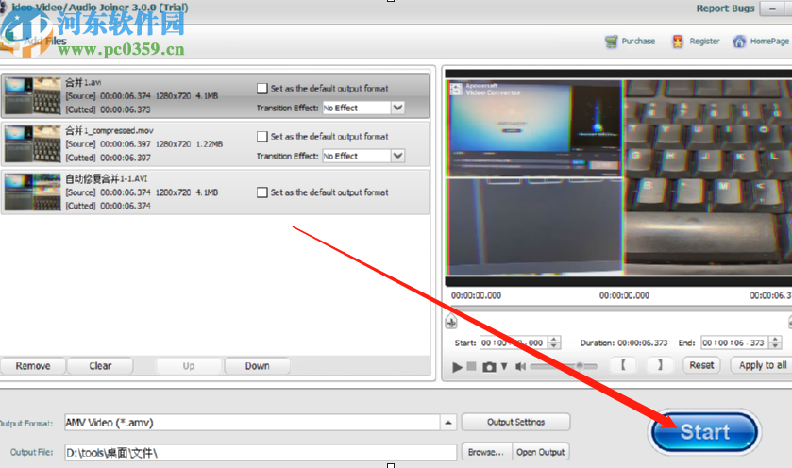Open snapshot options arrow next to camera

point(504,367)
